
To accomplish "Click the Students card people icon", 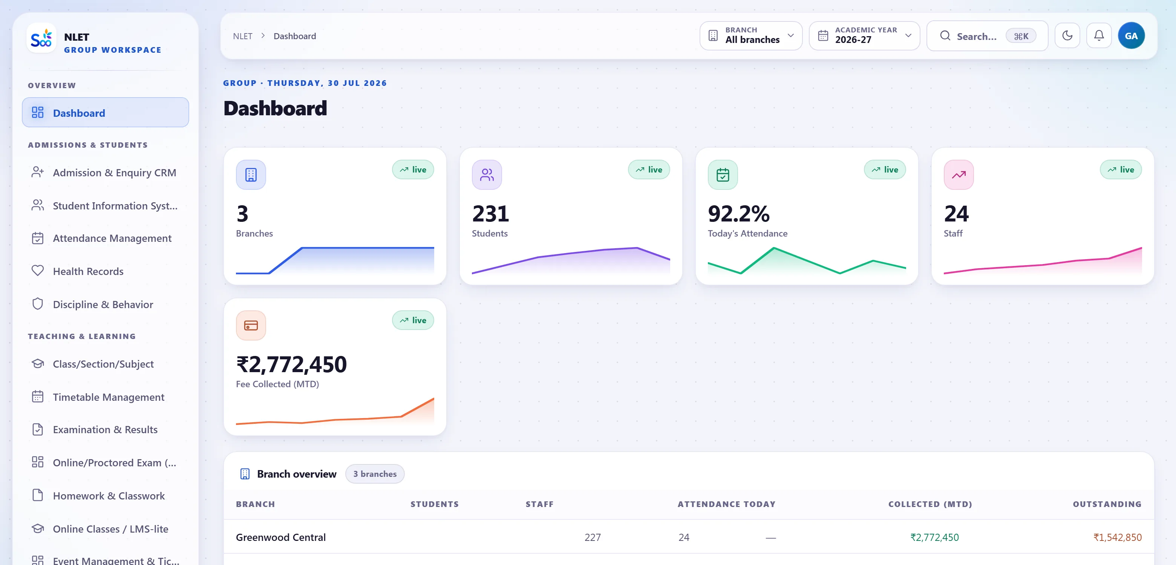I will click(487, 174).
